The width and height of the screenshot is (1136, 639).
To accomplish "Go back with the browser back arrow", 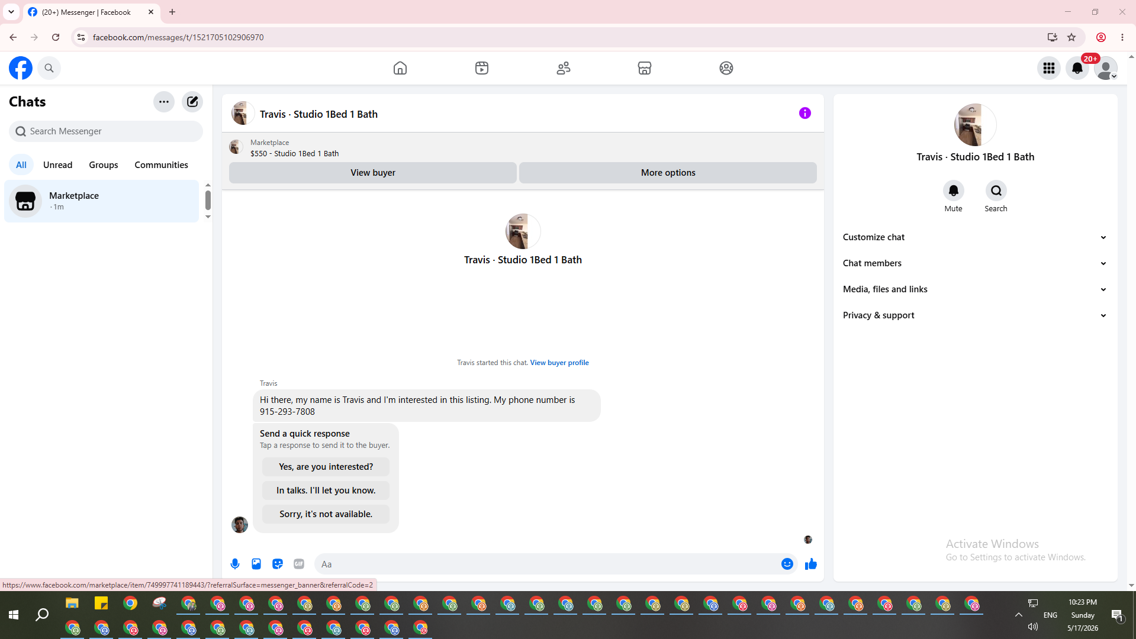I will [x=13, y=37].
